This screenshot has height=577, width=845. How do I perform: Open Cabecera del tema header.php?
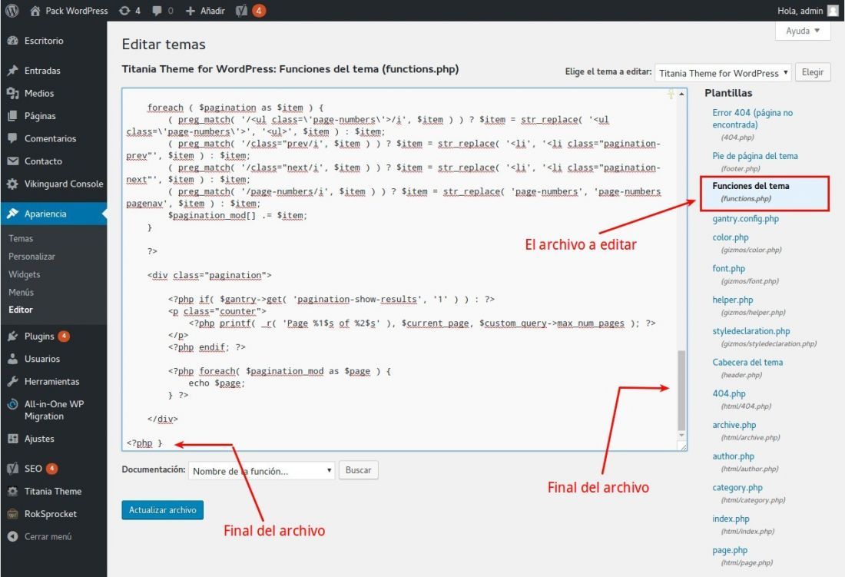click(x=747, y=362)
